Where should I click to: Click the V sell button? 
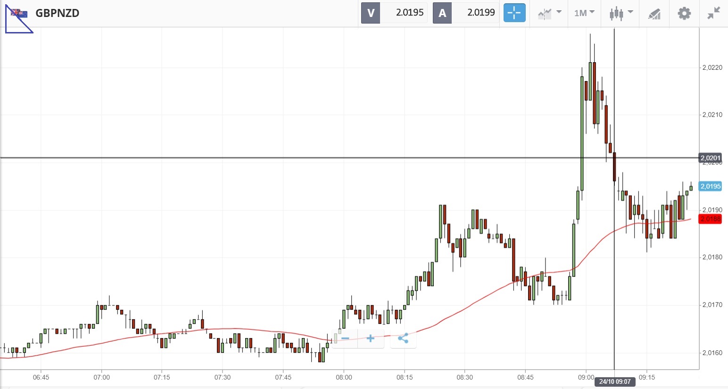tap(371, 13)
